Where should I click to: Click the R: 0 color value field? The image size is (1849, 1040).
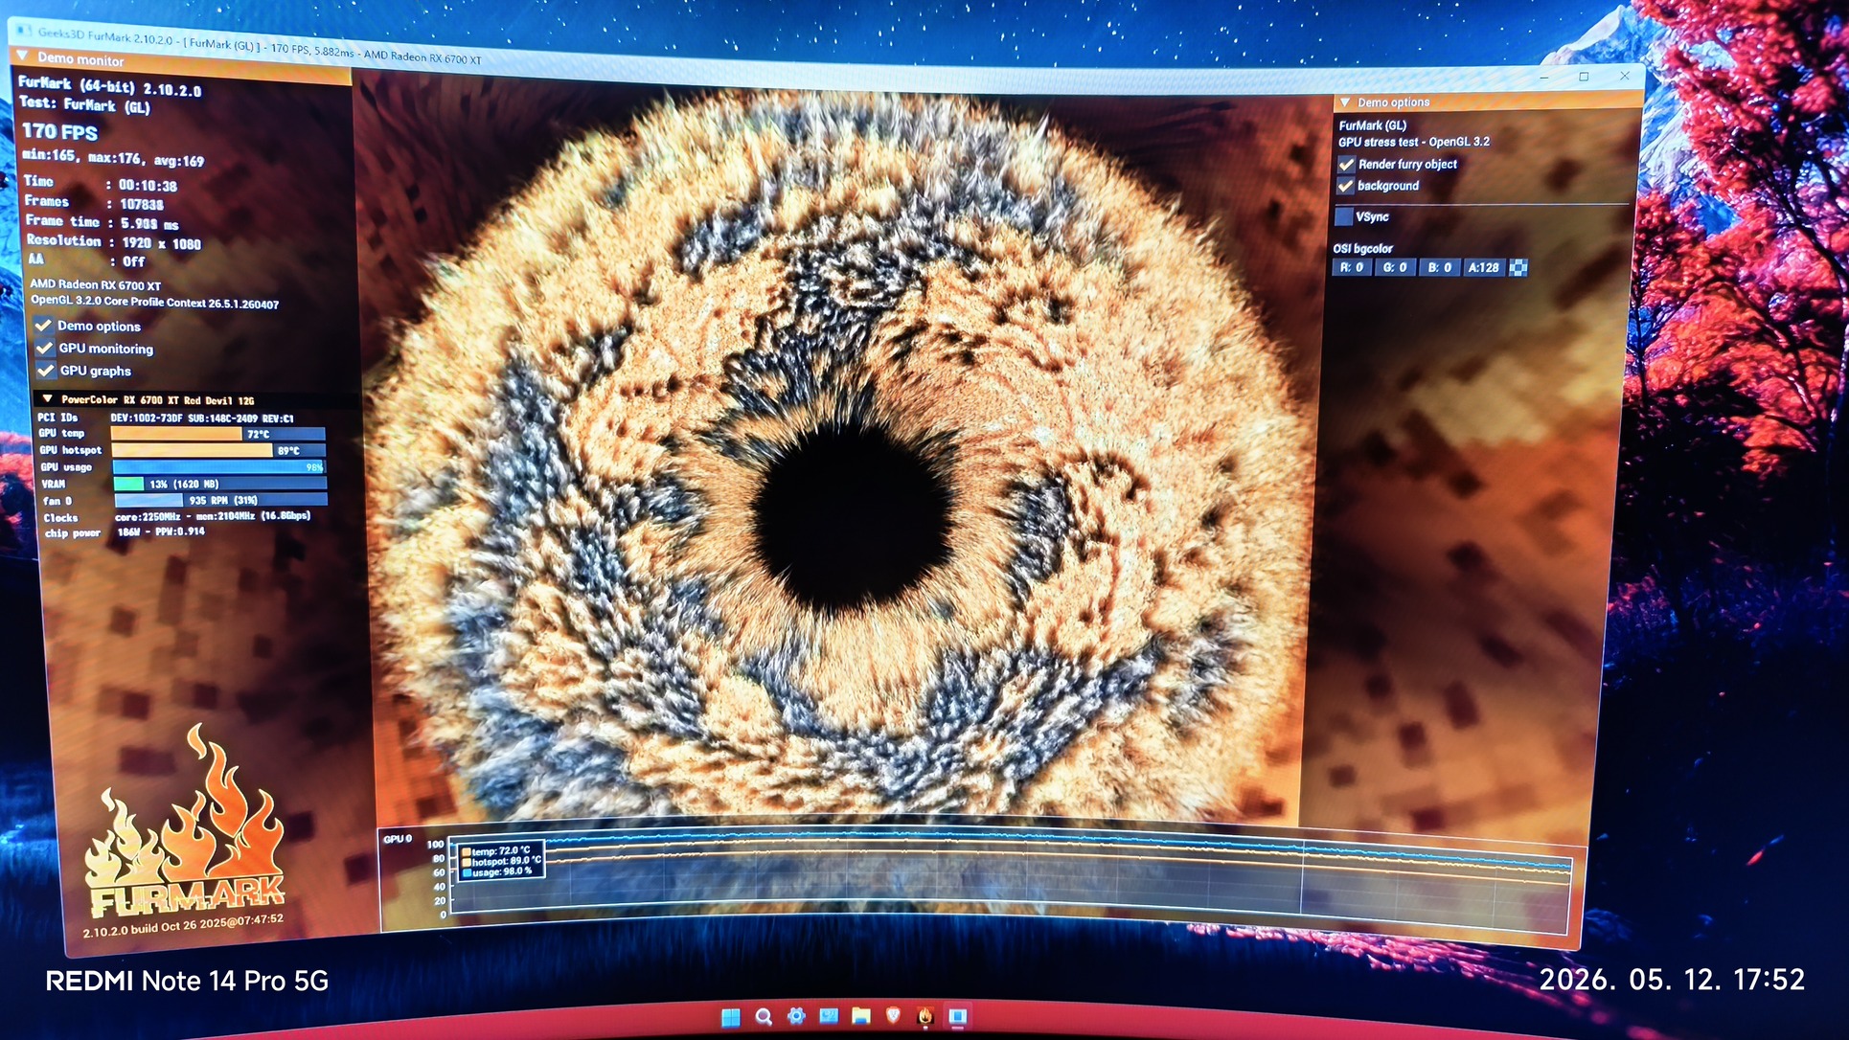click(x=1352, y=267)
